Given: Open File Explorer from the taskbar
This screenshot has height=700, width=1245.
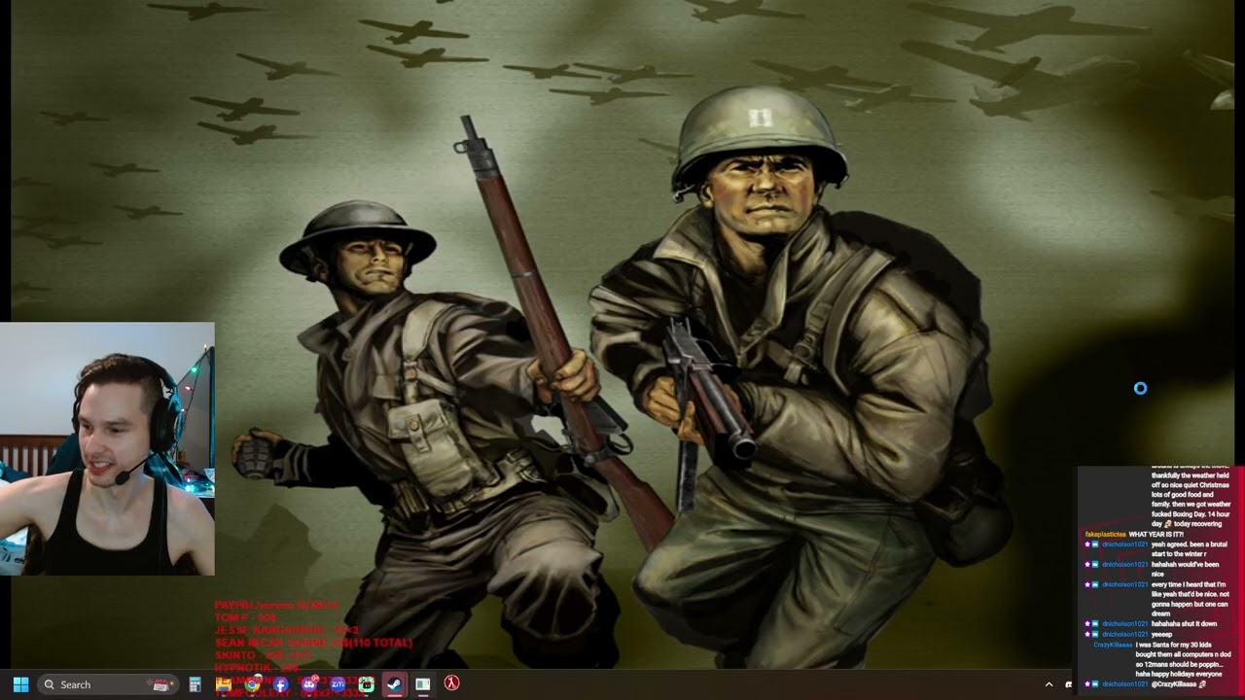Looking at the screenshot, I should pyautogui.click(x=224, y=684).
